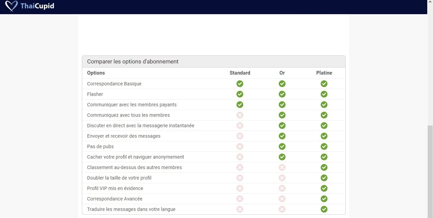Click Platine checkmark for Doubler la taille de votre profil

[324, 178]
